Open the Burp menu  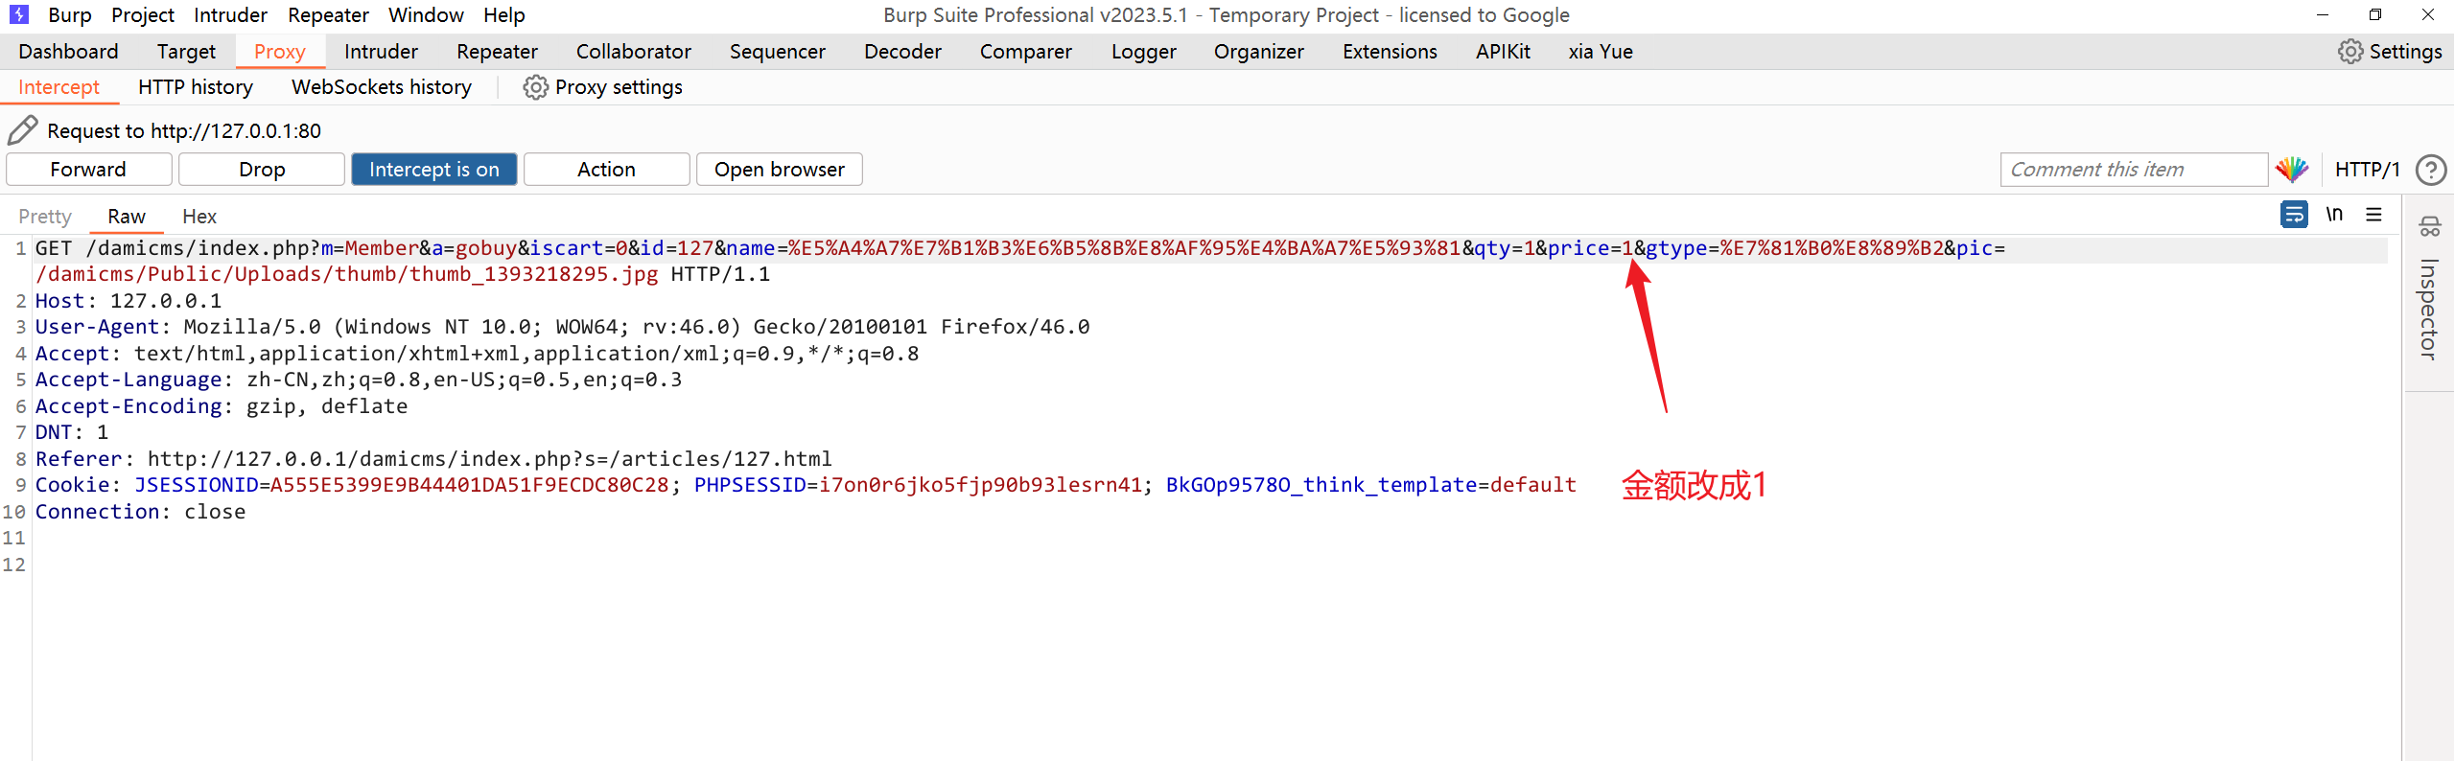coord(70,15)
